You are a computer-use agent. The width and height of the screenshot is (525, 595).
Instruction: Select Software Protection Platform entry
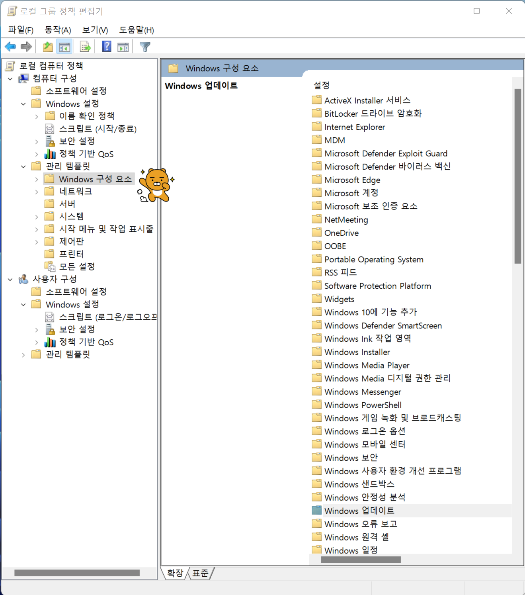(377, 286)
